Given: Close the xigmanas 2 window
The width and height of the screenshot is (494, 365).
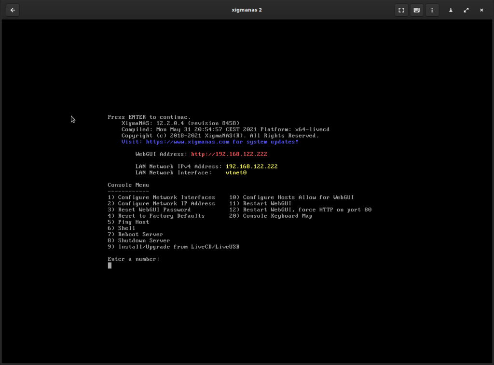Looking at the screenshot, I should 481,10.
